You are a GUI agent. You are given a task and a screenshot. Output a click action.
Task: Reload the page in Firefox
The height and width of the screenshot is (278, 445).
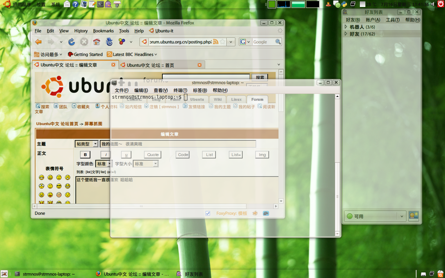click(x=72, y=42)
